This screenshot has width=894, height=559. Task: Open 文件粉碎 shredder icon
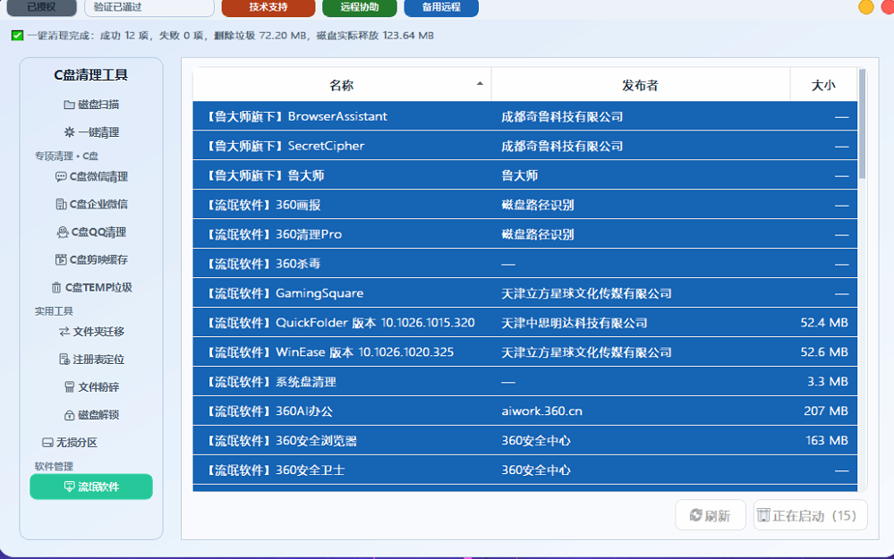click(69, 387)
